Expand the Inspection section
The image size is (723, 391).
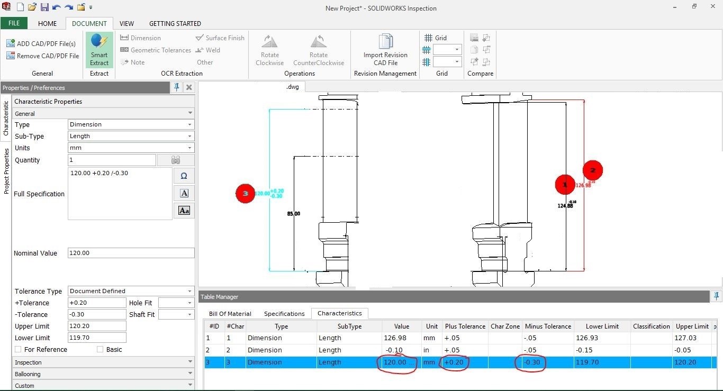[103, 362]
